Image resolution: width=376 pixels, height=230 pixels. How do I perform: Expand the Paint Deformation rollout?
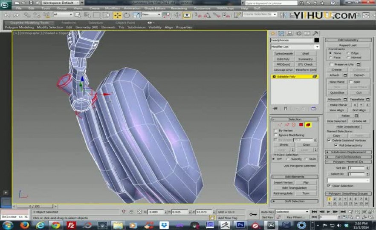click(x=348, y=157)
